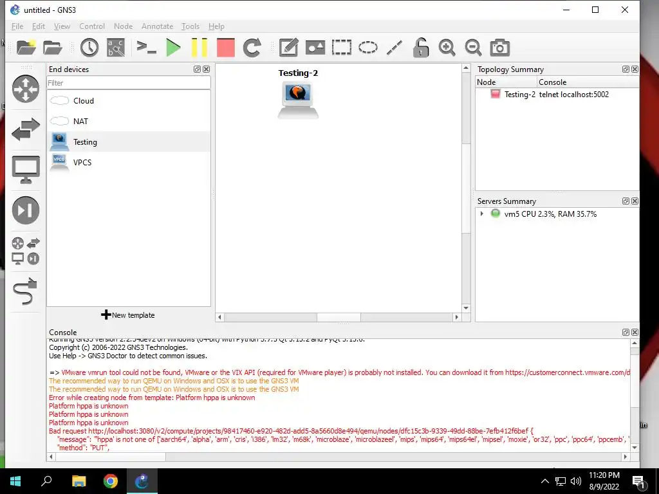
Task: Float the Topology Summary panel
Action: tap(626, 69)
